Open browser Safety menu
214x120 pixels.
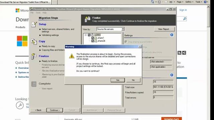[x=189, y=2]
